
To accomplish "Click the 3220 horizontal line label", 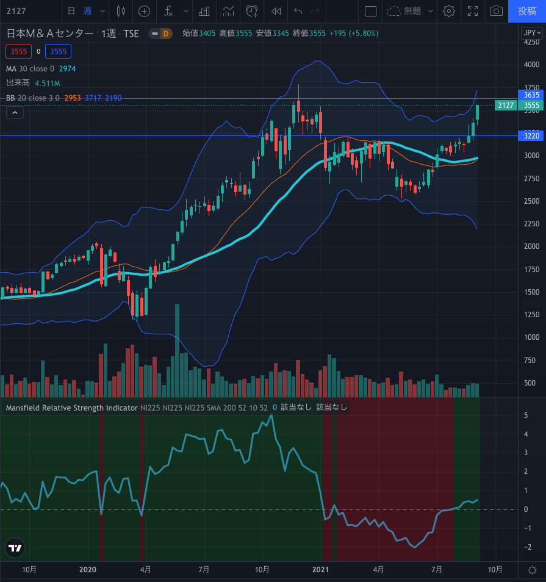I will click(531, 135).
